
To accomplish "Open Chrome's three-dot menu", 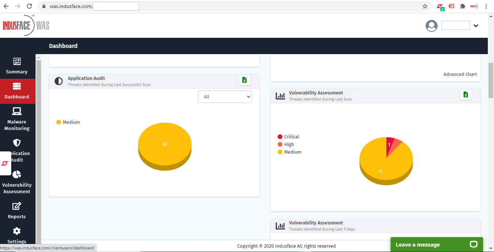I will tap(486, 6).
